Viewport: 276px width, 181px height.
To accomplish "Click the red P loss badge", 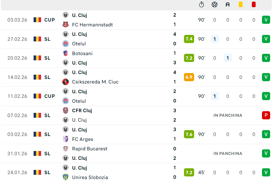I will coord(266,115).
